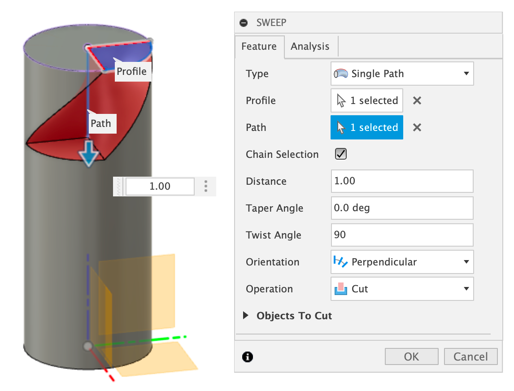Viewport: 514px width, 391px height.
Task: Expand the Objects To Cut section
Action: (245, 316)
